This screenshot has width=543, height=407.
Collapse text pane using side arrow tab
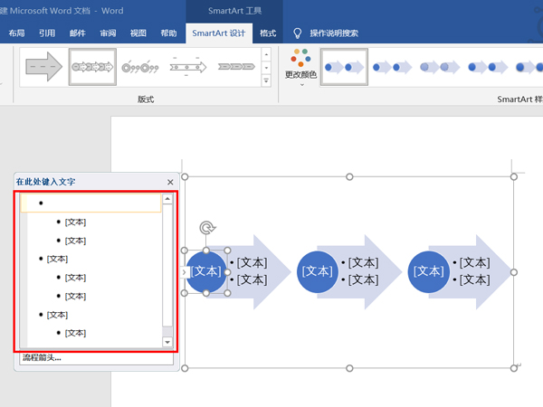click(184, 271)
